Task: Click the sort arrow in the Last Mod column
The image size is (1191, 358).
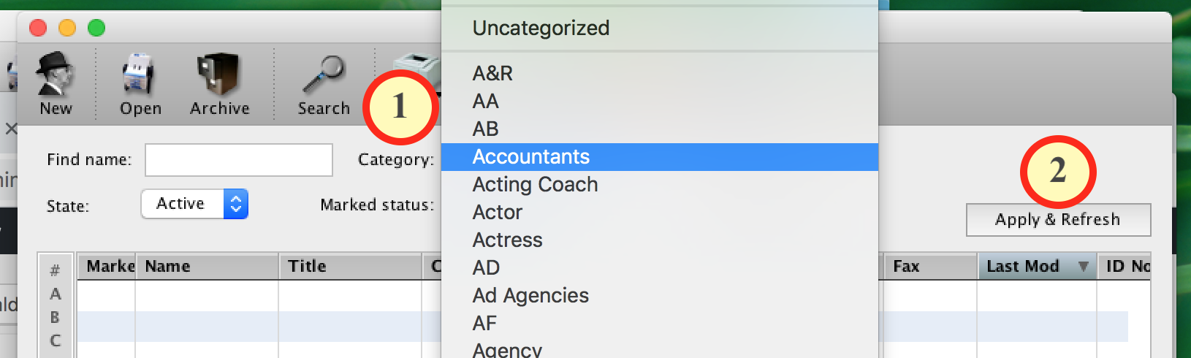Action: click(x=1084, y=267)
